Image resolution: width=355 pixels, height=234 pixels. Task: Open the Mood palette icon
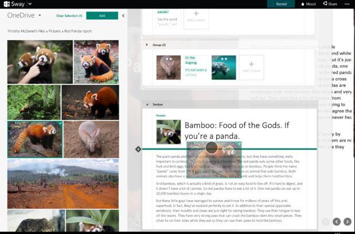coord(303,4)
